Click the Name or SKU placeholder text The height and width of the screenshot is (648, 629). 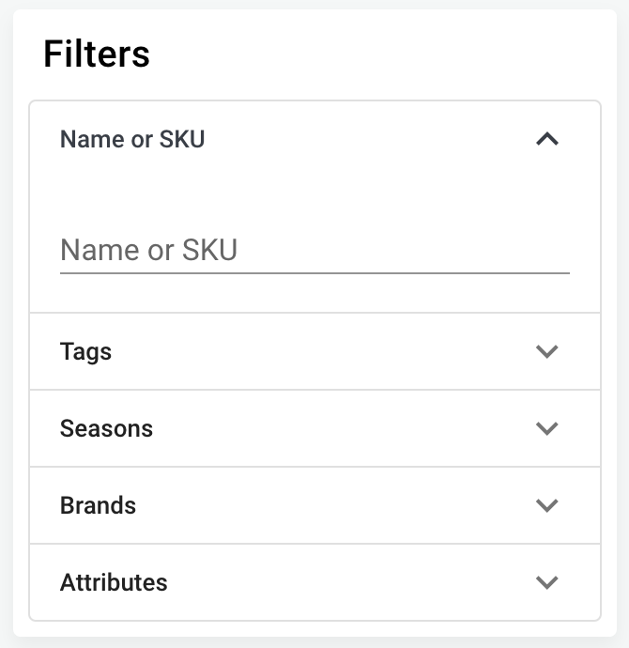click(148, 250)
